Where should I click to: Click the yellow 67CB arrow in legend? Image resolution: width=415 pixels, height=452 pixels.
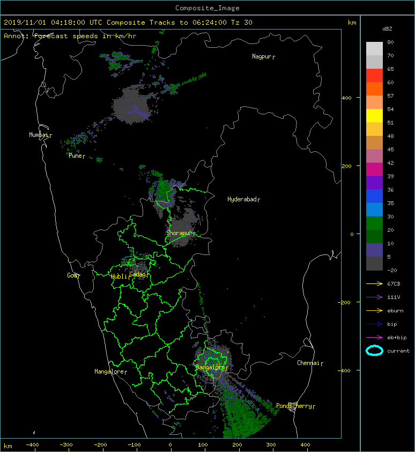[374, 284]
